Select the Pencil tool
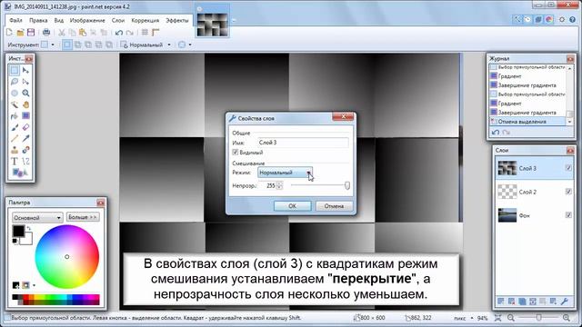This screenshot has height=327, width=582. (15, 139)
